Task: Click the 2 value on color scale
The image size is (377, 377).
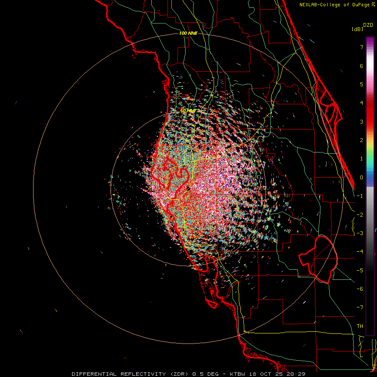Action: point(362,140)
